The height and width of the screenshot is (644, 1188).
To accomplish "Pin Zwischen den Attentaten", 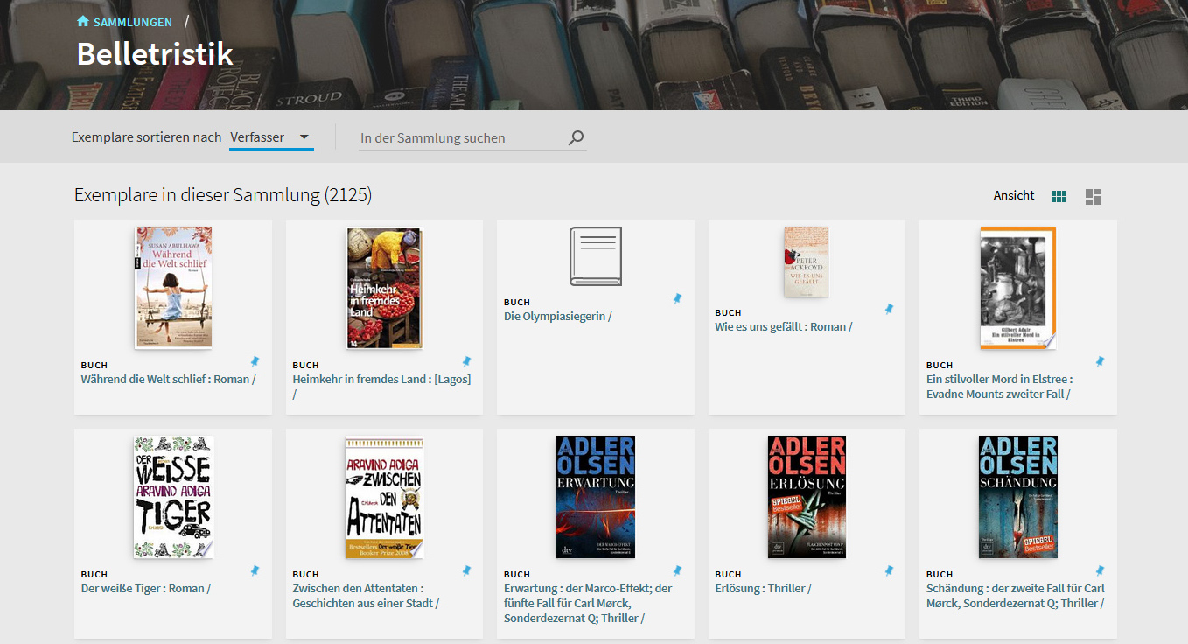I will point(466,570).
